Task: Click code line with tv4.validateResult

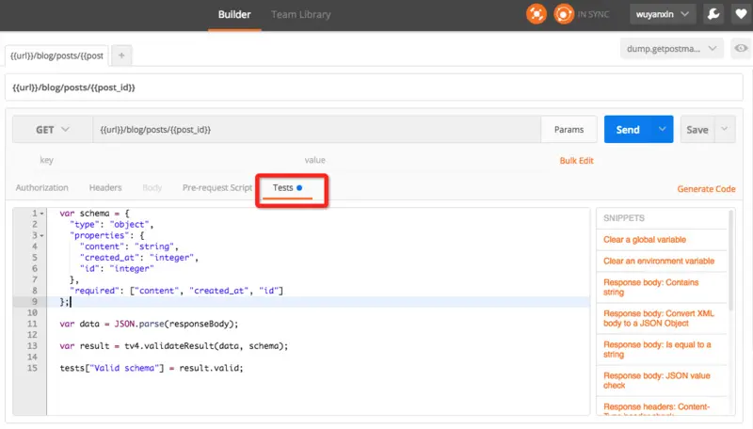Action: [174, 346]
